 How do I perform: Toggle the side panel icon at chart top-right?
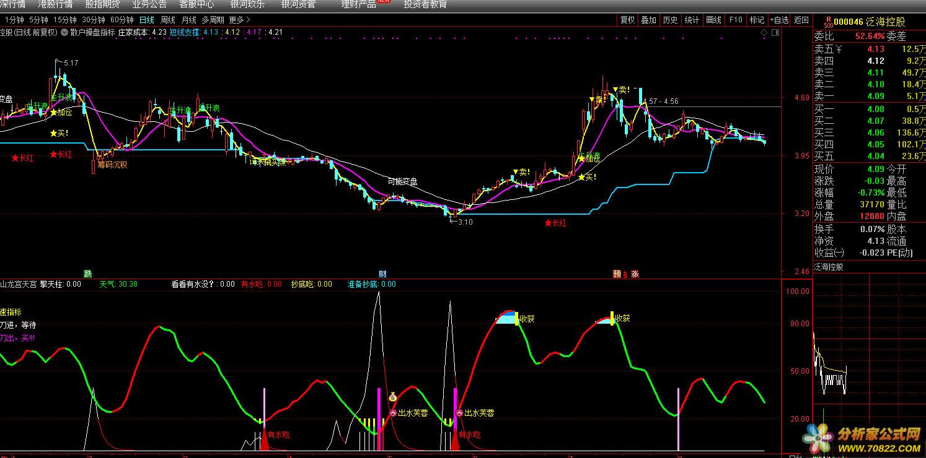click(776, 32)
